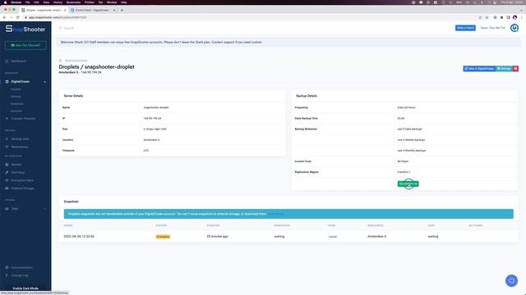Click the Restorations refresh icon
Image resolution: width=526 pixels, height=295 pixels.
[7, 147]
